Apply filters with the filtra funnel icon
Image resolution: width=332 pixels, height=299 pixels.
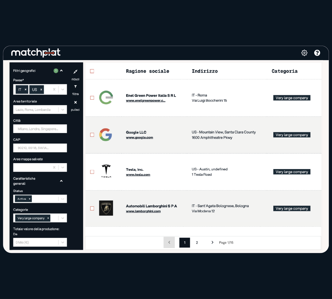click(x=75, y=87)
